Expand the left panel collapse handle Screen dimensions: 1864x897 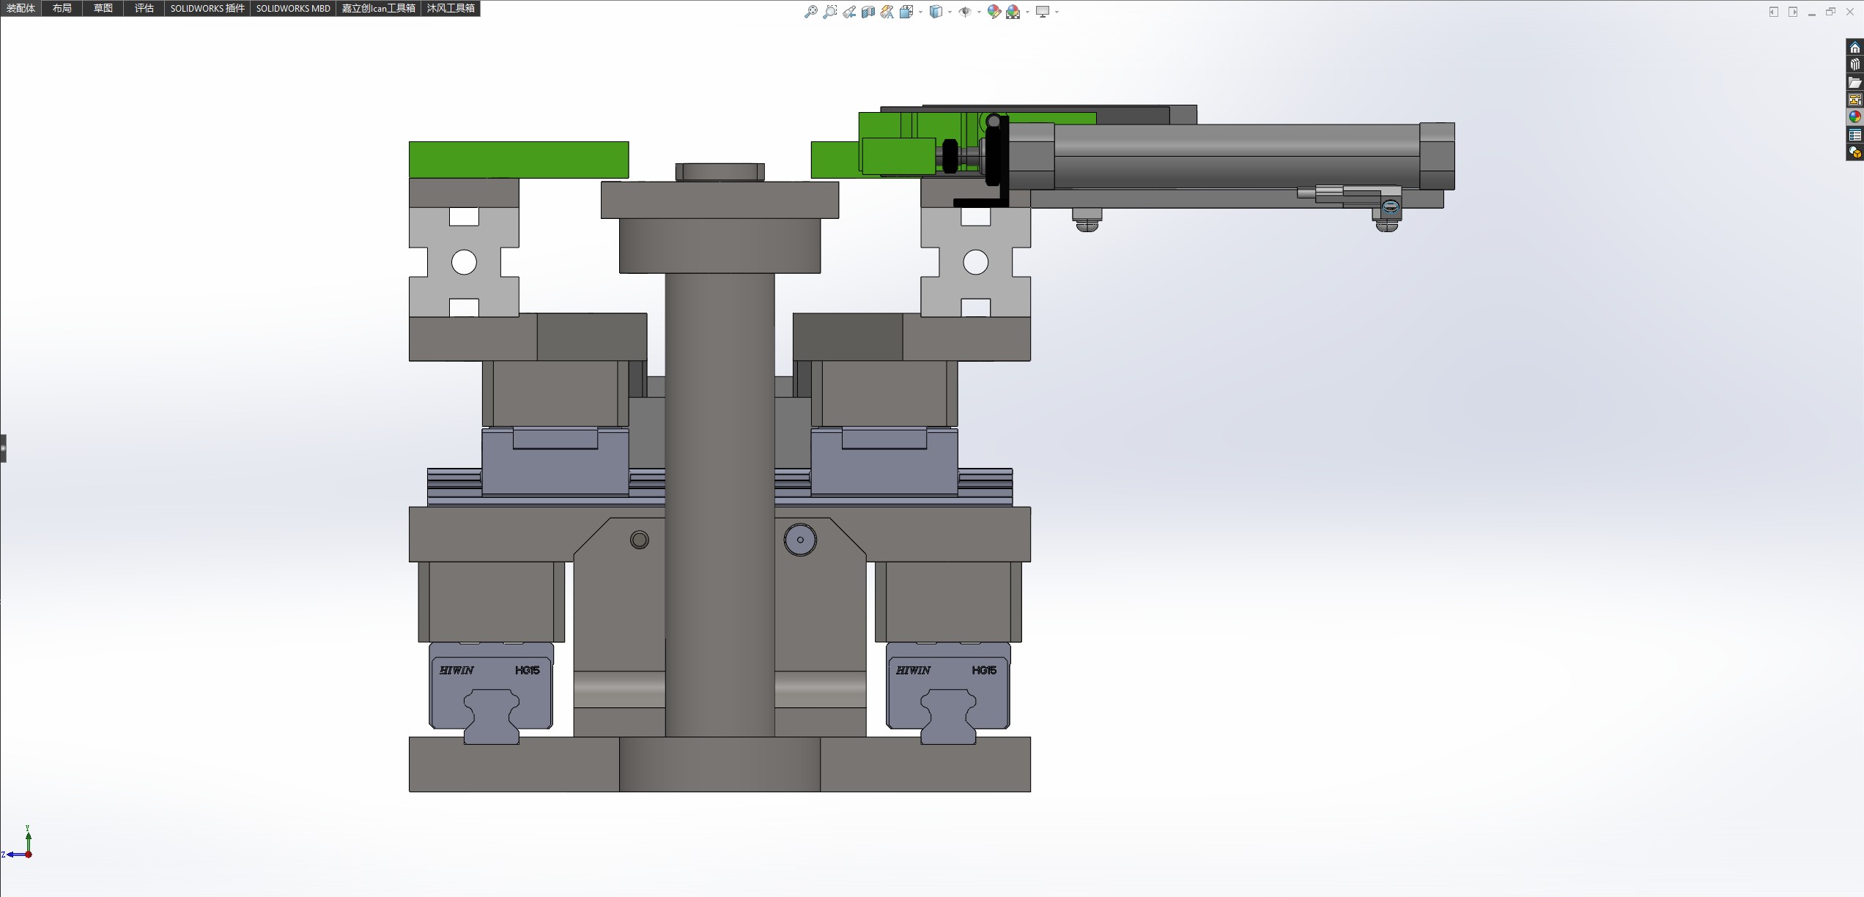[x=3, y=447]
